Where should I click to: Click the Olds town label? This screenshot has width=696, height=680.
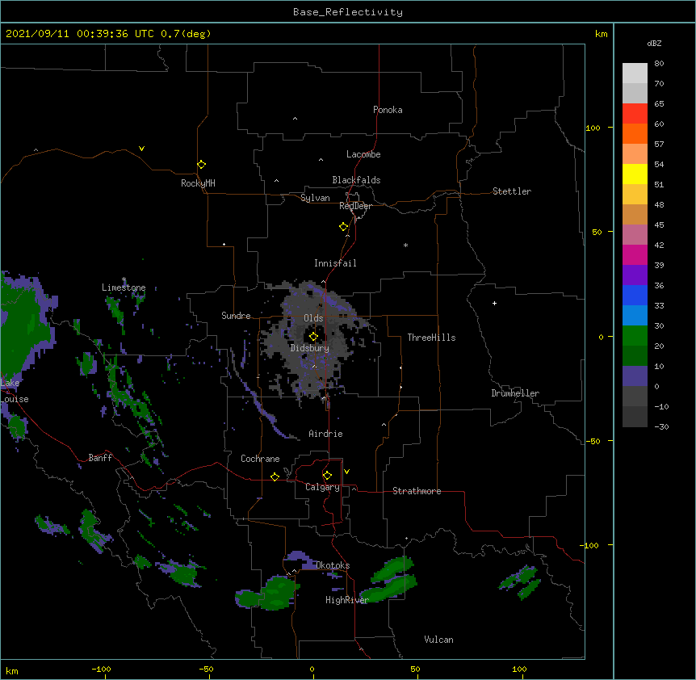click(313, 318)
